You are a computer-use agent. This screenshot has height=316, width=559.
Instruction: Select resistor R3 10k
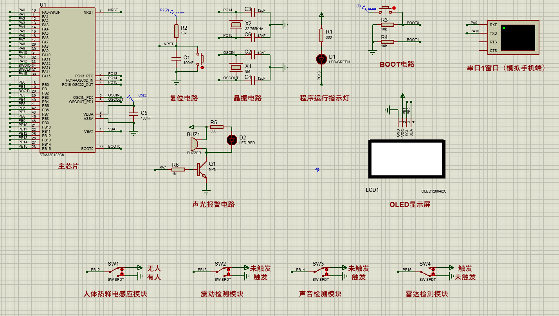388,25
